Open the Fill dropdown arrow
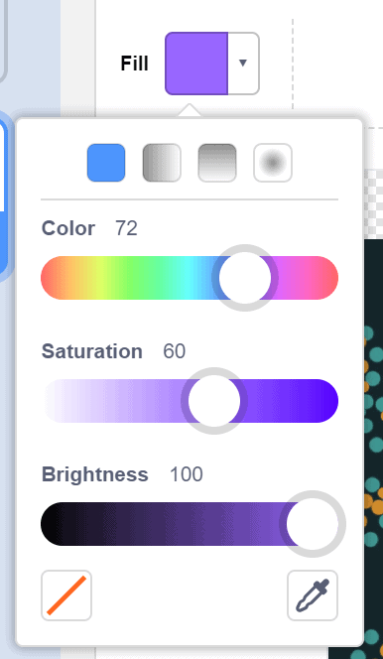Viewport: 383px width, 659px height. 243,64
